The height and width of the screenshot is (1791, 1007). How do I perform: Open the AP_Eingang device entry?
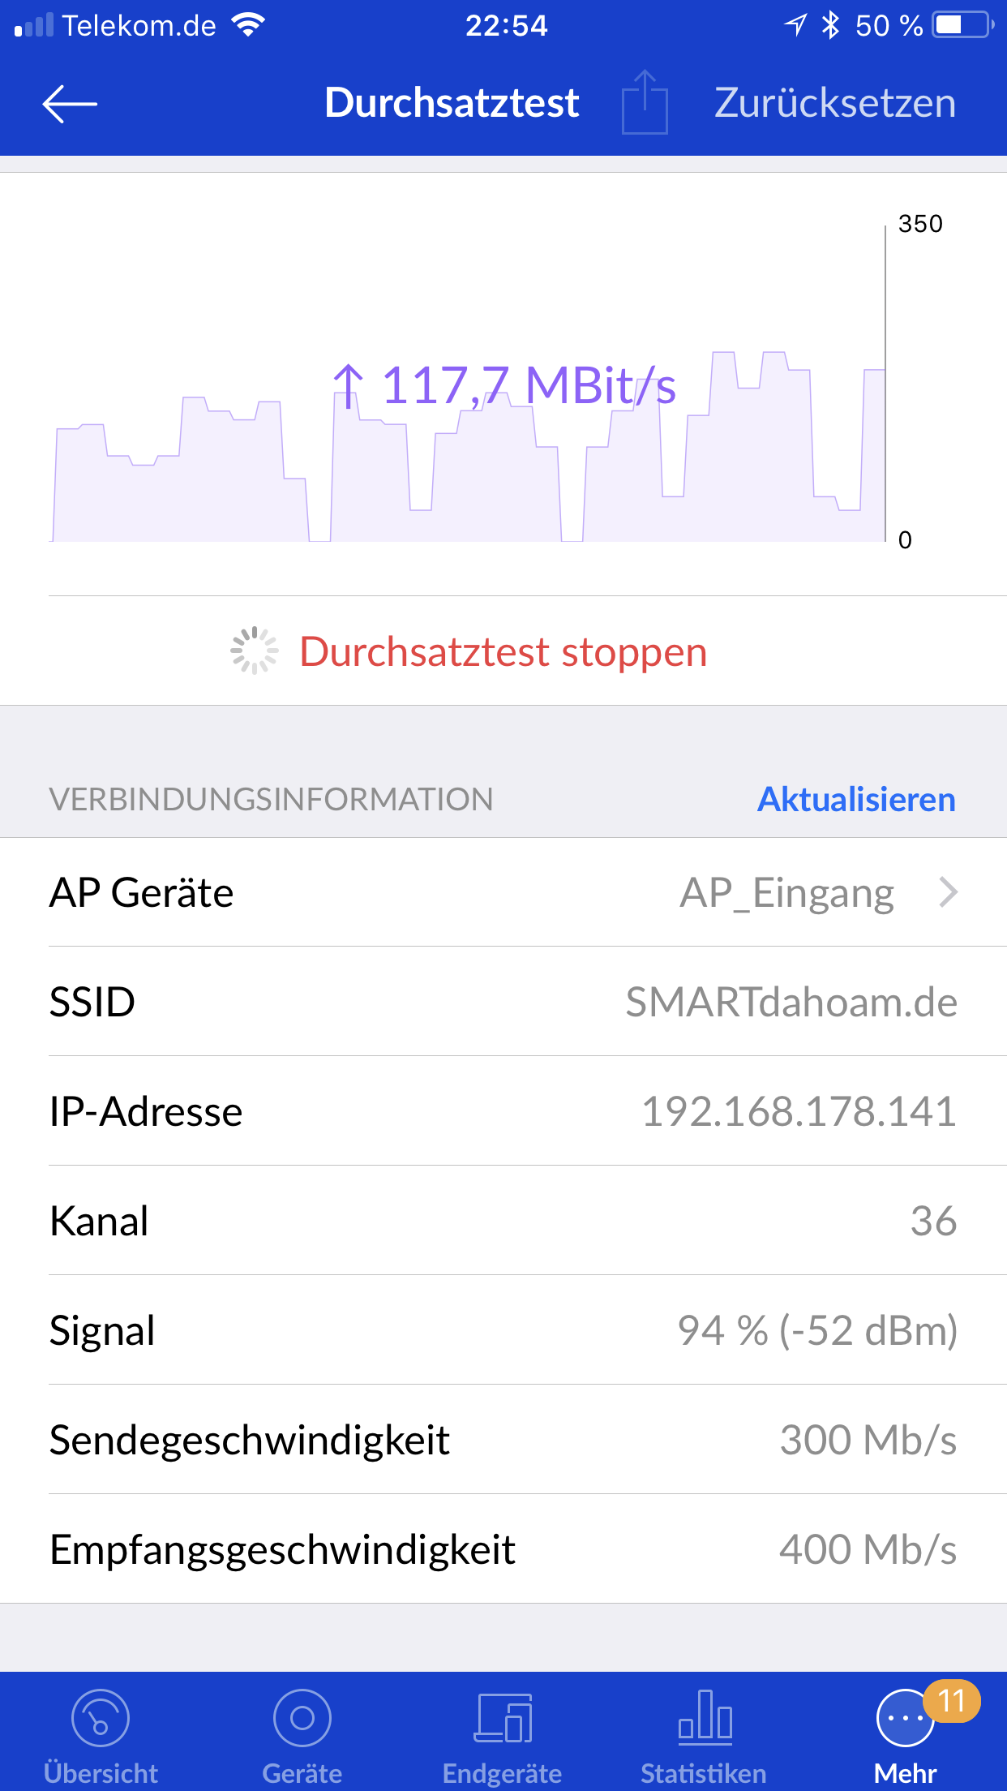(x=786, y=892)
